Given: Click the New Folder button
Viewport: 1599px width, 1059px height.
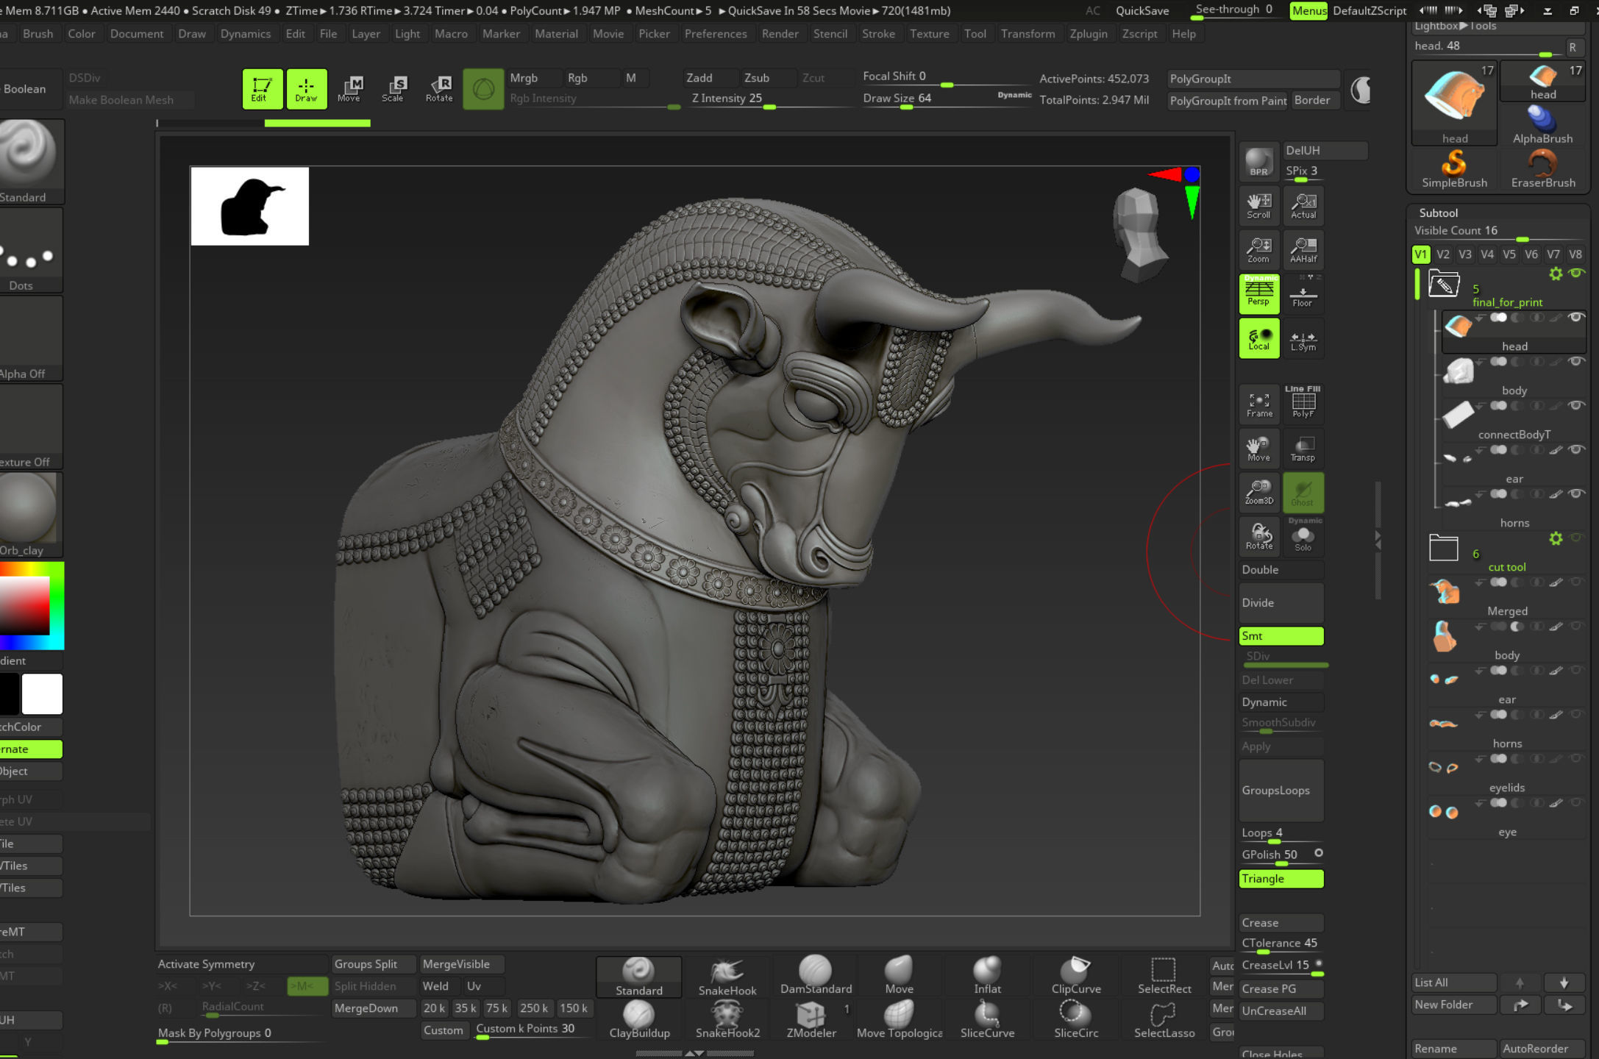Looking at the screenshot, I should click(x=1453, y=1005).
